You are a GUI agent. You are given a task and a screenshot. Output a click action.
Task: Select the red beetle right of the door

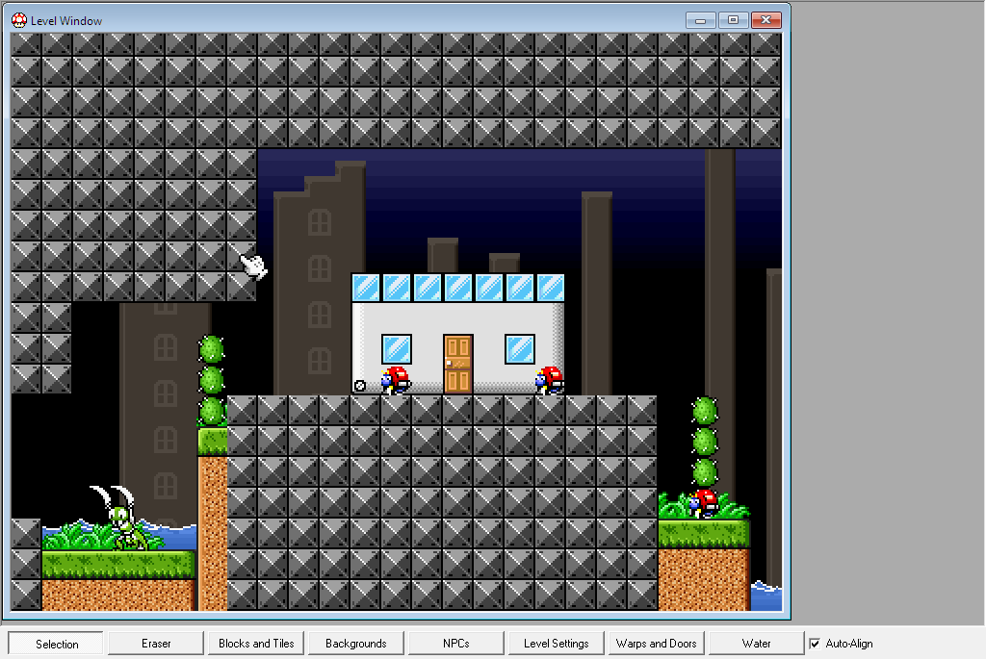[x=550, y=380]
